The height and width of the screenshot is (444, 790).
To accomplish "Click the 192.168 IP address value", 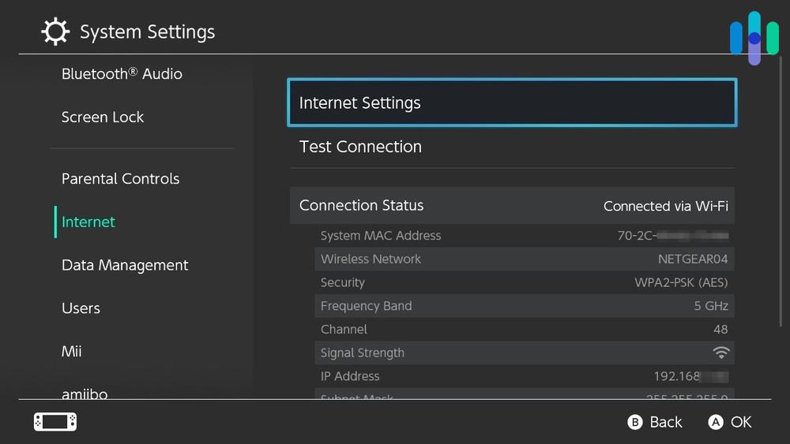I will [x=690, y=376].
